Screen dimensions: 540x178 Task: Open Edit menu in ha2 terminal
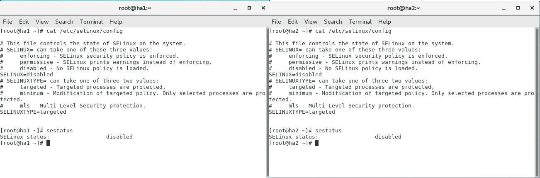point(293,22)
